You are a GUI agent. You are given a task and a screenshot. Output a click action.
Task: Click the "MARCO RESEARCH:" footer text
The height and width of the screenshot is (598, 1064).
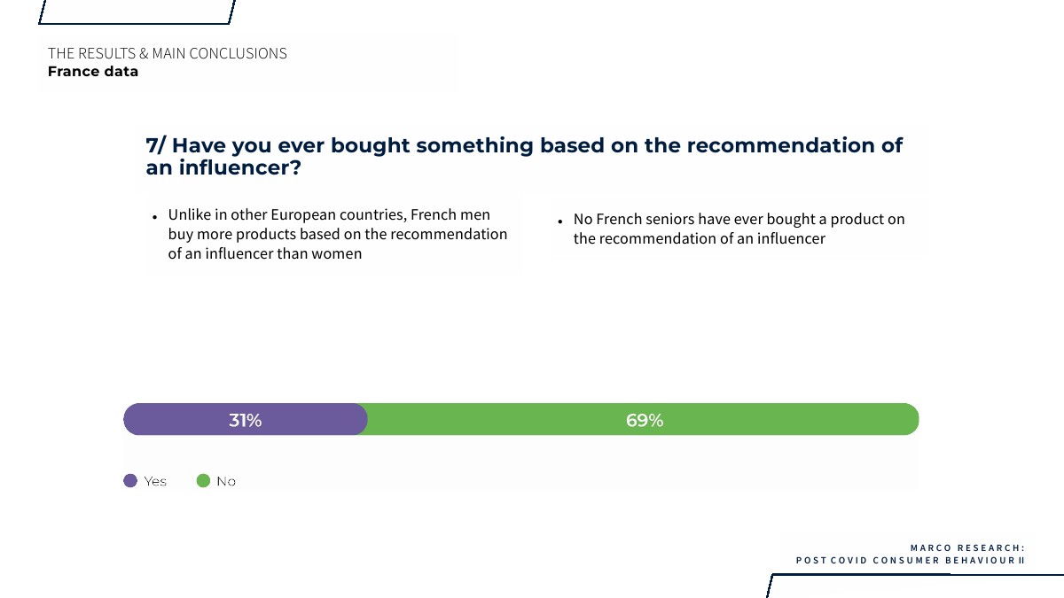[x=967, y=548]
